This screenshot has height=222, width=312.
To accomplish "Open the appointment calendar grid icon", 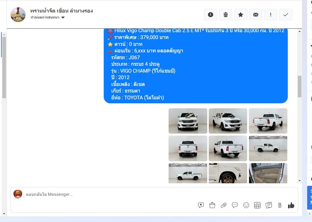I will [257, 205].
